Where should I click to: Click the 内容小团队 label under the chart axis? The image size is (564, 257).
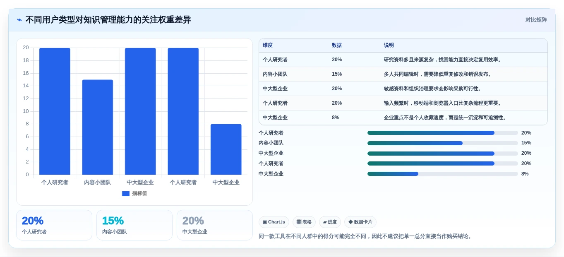(98, 183)
